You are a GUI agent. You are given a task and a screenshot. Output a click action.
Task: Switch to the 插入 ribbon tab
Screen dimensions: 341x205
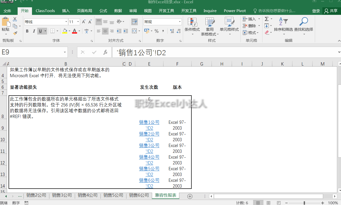click(x=66, y=11)
